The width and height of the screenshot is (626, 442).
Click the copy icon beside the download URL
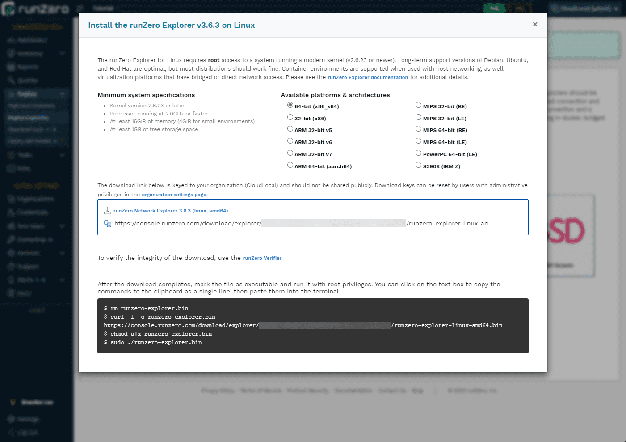[108, 224]
